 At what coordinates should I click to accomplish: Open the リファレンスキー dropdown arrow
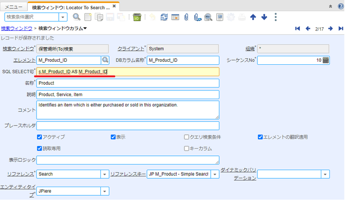(215, 174)
